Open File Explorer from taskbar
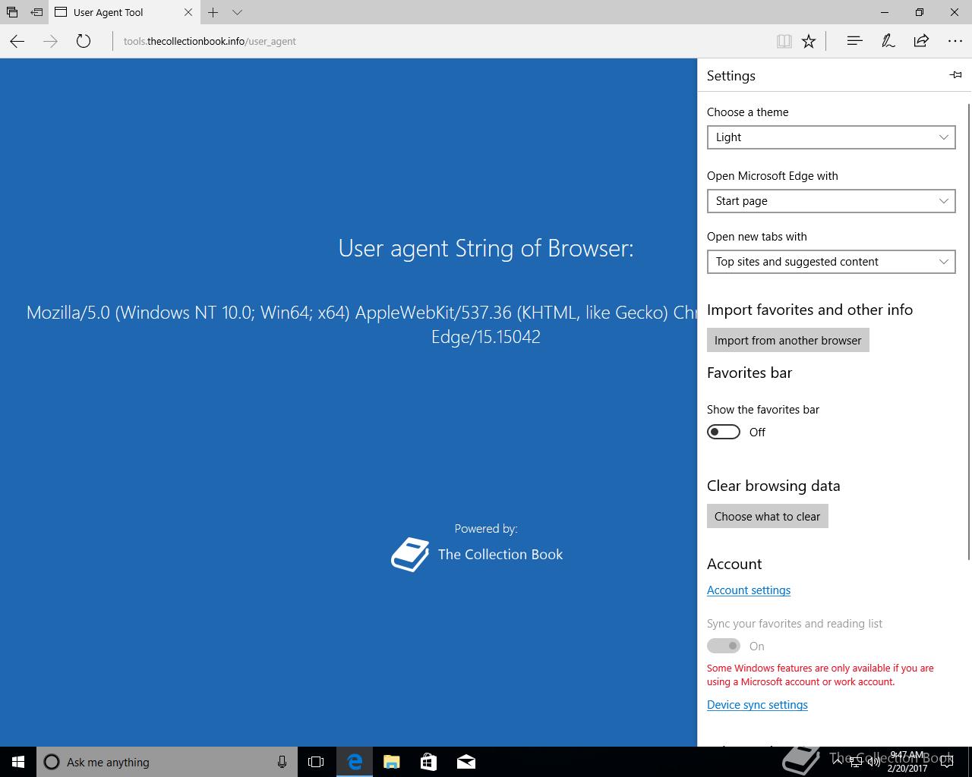The height and width of the screenshot is (777, 972). coord(391,762)
